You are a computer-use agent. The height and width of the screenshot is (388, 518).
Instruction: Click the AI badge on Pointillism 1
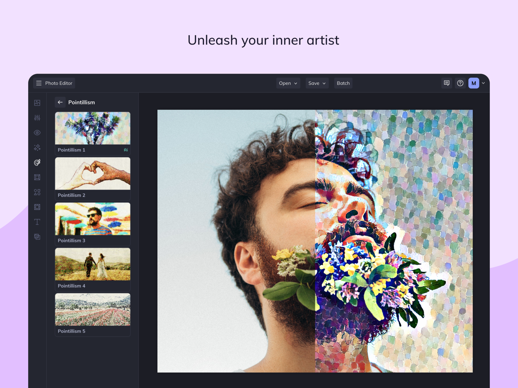click(x=126, y=150)
